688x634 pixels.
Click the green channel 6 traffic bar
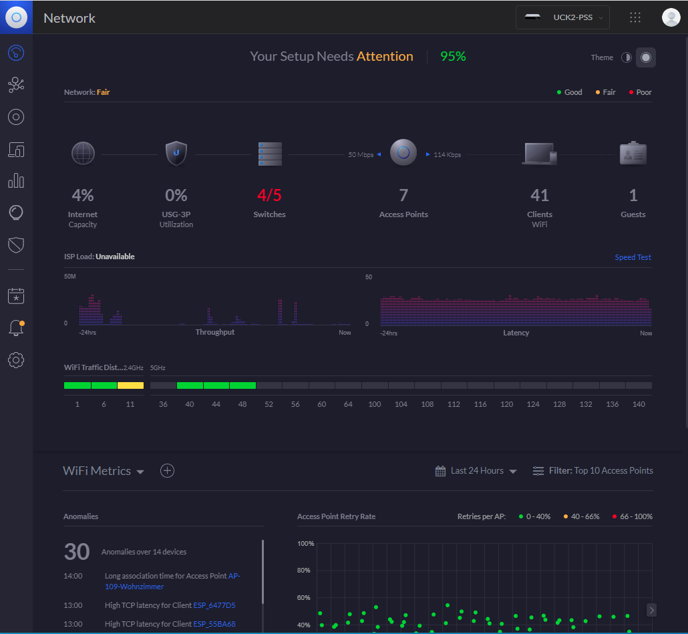pyautogui.click(x=104, y=385)
